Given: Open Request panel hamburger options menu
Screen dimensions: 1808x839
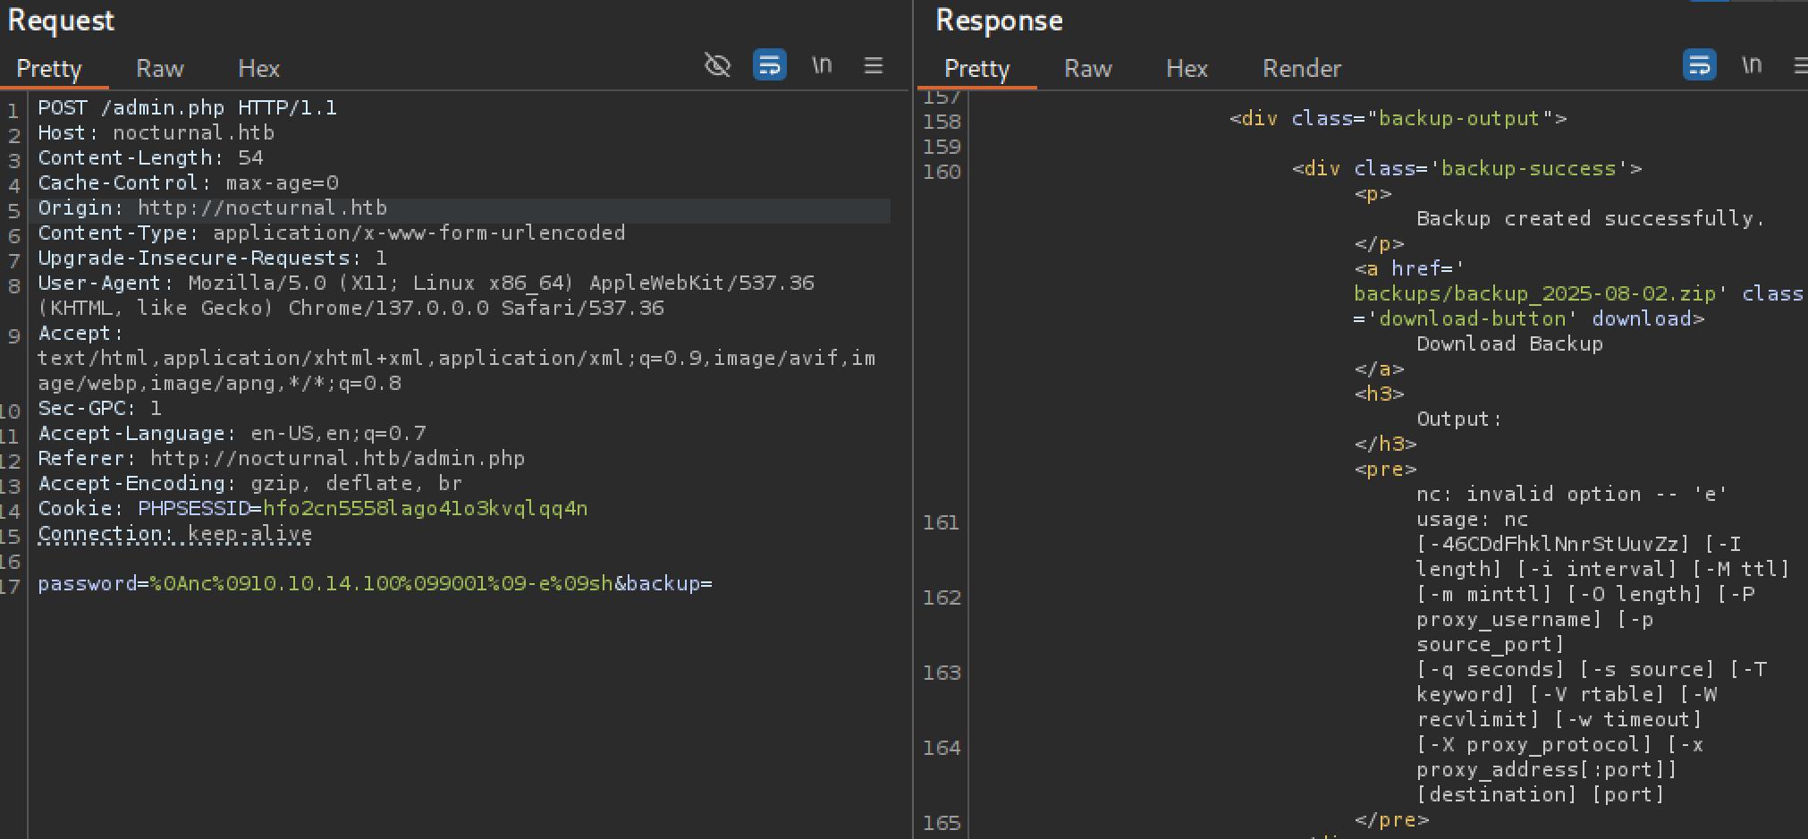Looking at the screenshot, I should [874, 65].
